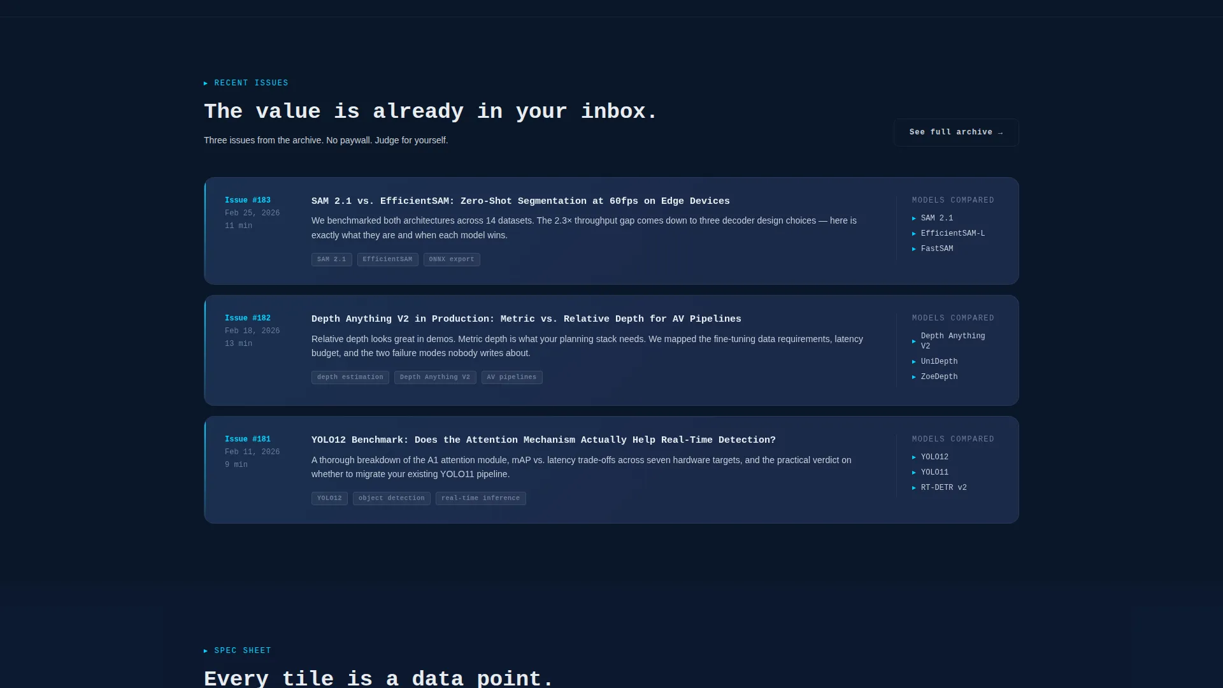Click the arrow bullet next to ZoeDepth
The height and width of the screenshot is (688, 1223).
[x=914, y=377]
